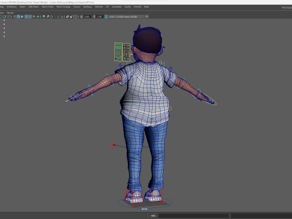Click the dimmed Depth of Field icon
Viewport: 292px width, 219px height.
tap(56, 16)
